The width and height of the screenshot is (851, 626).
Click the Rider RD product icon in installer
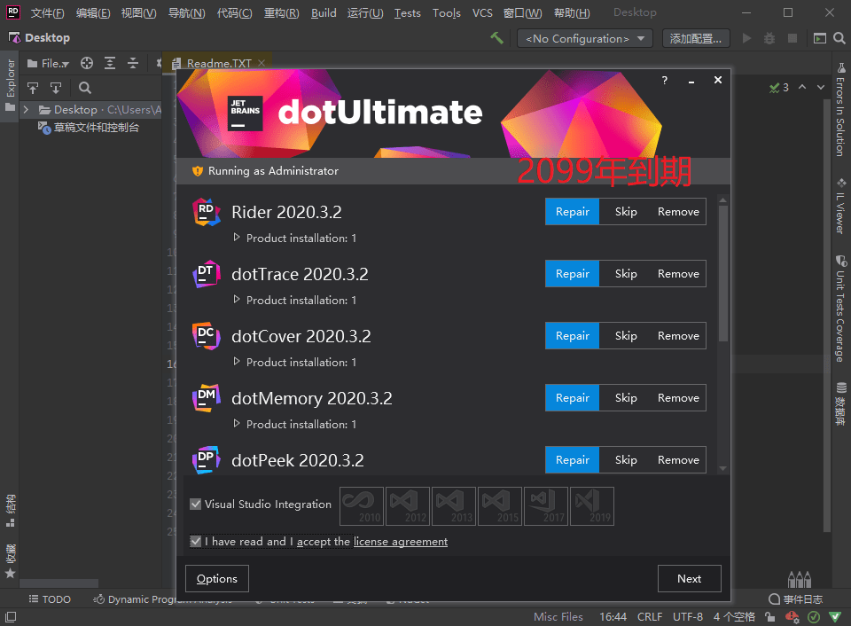[x=207, y=212]
